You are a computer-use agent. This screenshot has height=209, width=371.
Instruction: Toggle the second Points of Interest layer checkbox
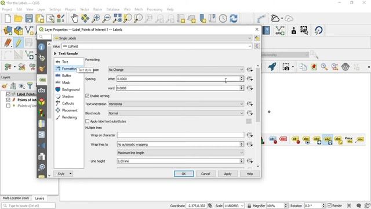(x=8, y=100)
